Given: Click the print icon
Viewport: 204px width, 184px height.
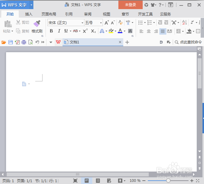Looking at the screenshot, I should pos(24,42).
